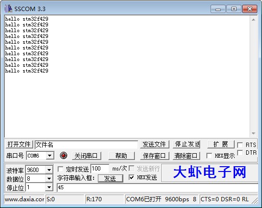This screenshot has width=262, height=208.
Task: Click the string input field containing 45
Action: coord(157,187)
